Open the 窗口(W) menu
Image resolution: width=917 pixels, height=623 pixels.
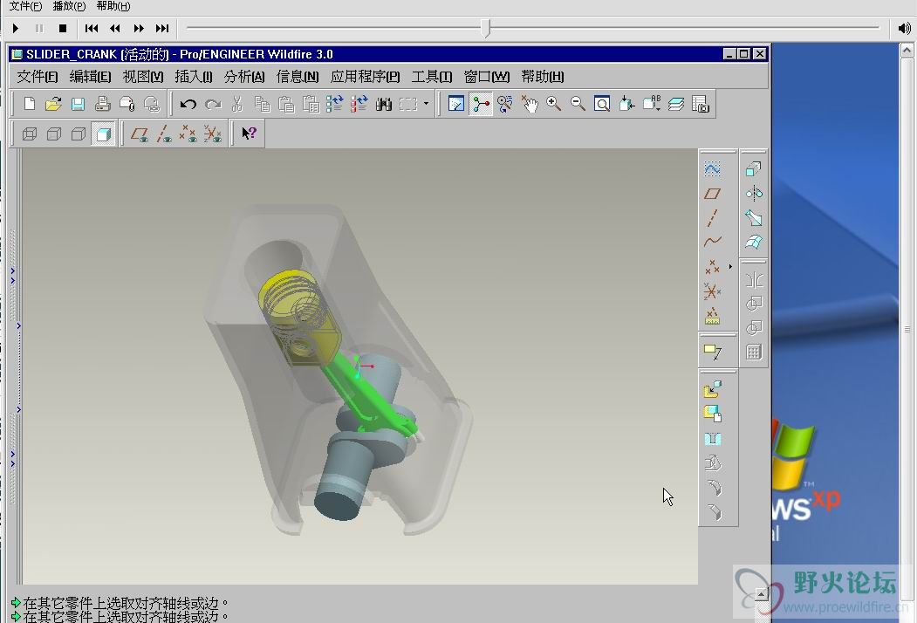pyautogui.click(x=486, y=77)
